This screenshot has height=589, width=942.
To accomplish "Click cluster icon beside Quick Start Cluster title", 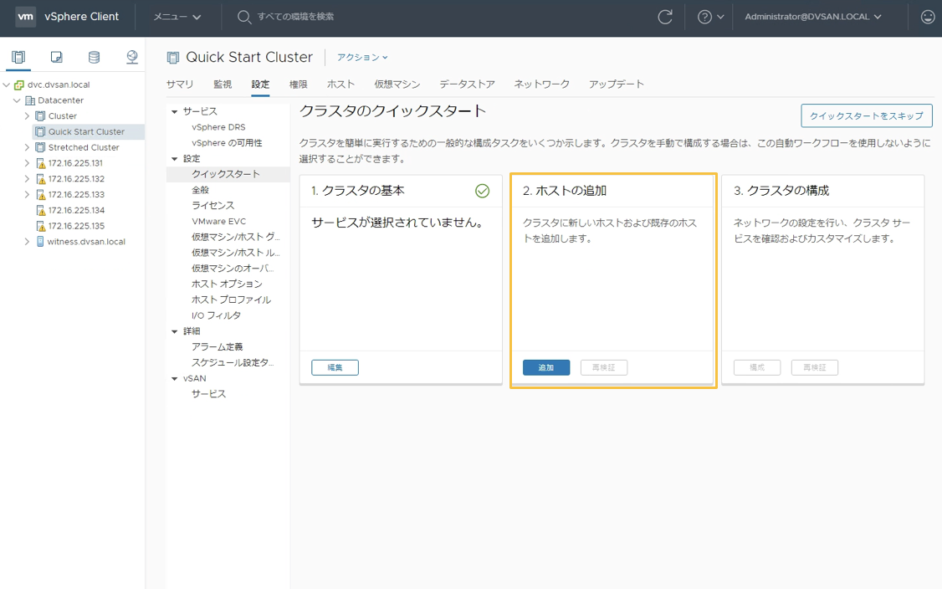I will coord(173,58).
